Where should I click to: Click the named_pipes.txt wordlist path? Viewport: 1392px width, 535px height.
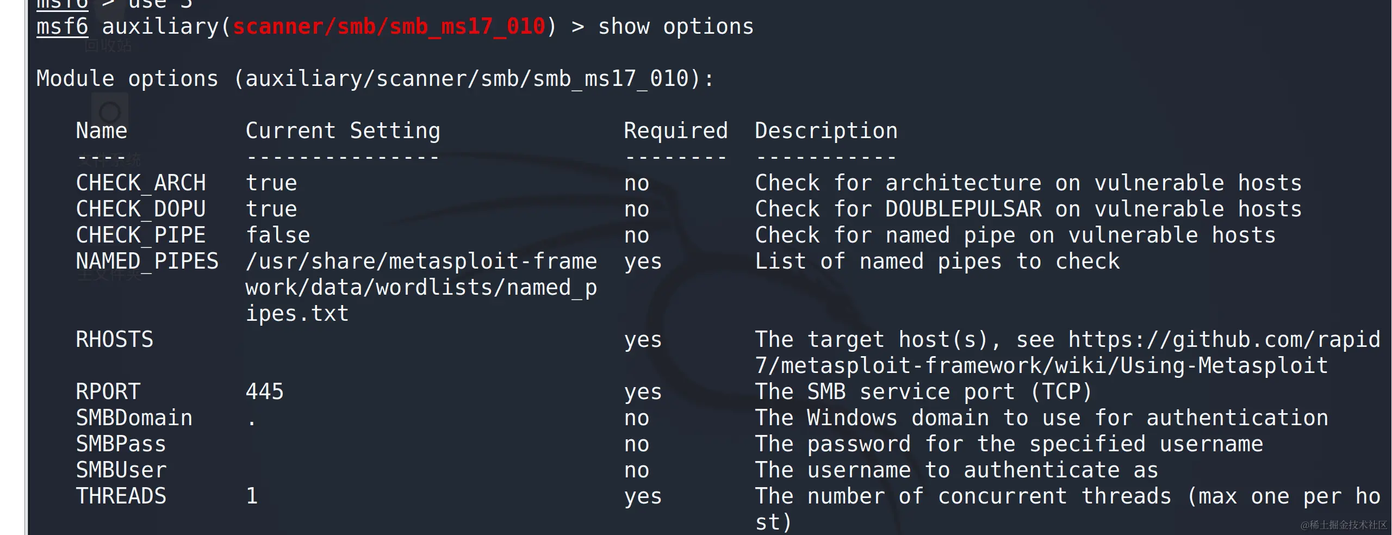coord(421,287)
